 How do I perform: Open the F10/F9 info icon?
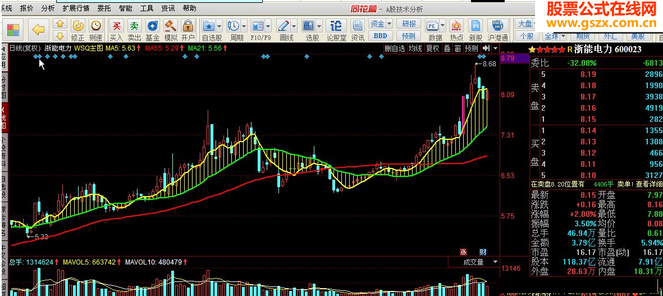(x=258, y=26)
